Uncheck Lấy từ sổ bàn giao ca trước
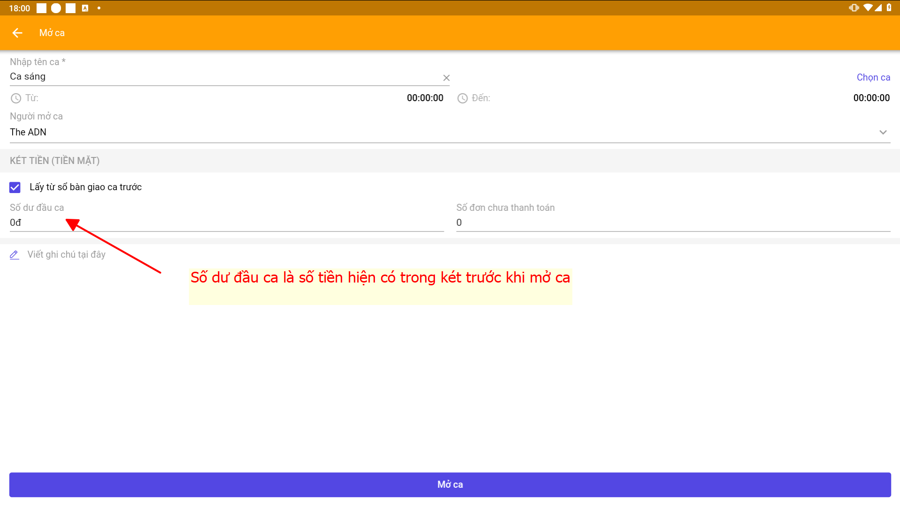The height and width of the screenshot is (506, 900). pos(15,187)
